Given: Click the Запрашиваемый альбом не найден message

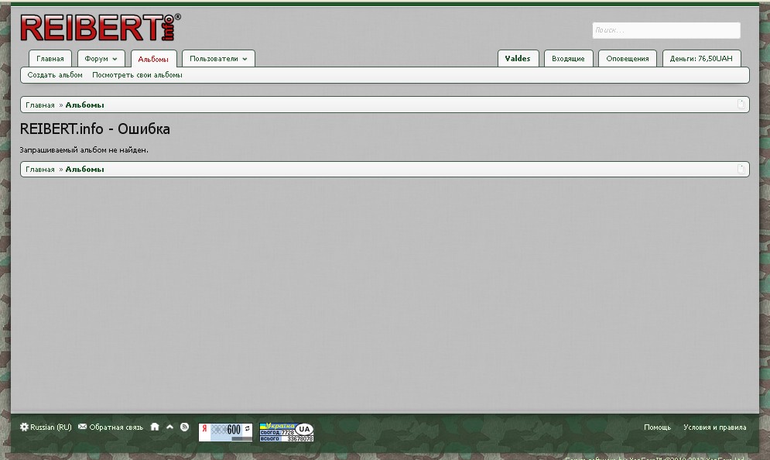Looking at the screenshot, I should 84,150.
